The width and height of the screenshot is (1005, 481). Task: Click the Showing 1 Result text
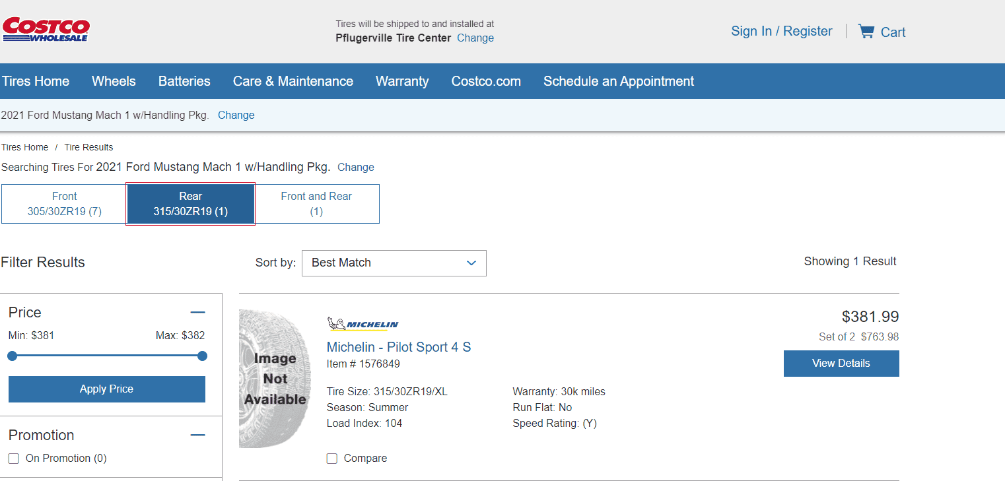point(850,261)
